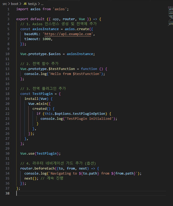The image size is (173, 206).
Task: Select line number 10 in gutter
Action: 7,54
